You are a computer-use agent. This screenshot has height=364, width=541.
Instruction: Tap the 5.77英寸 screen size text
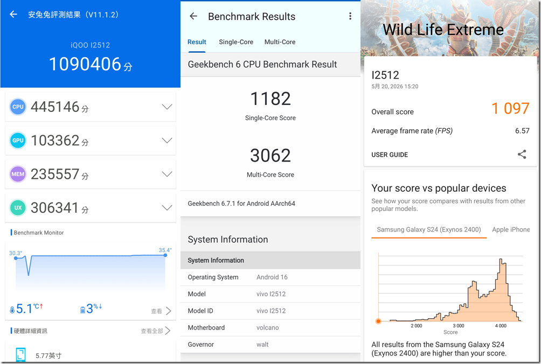48,355
